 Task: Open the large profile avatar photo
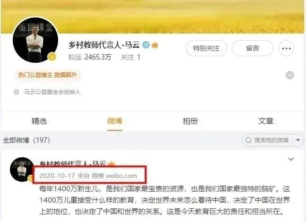35,40
